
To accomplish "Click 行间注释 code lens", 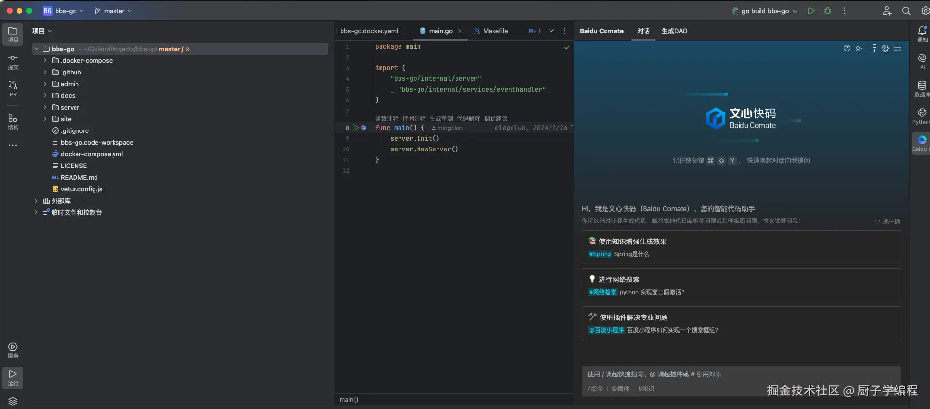I will click(414, 118).
